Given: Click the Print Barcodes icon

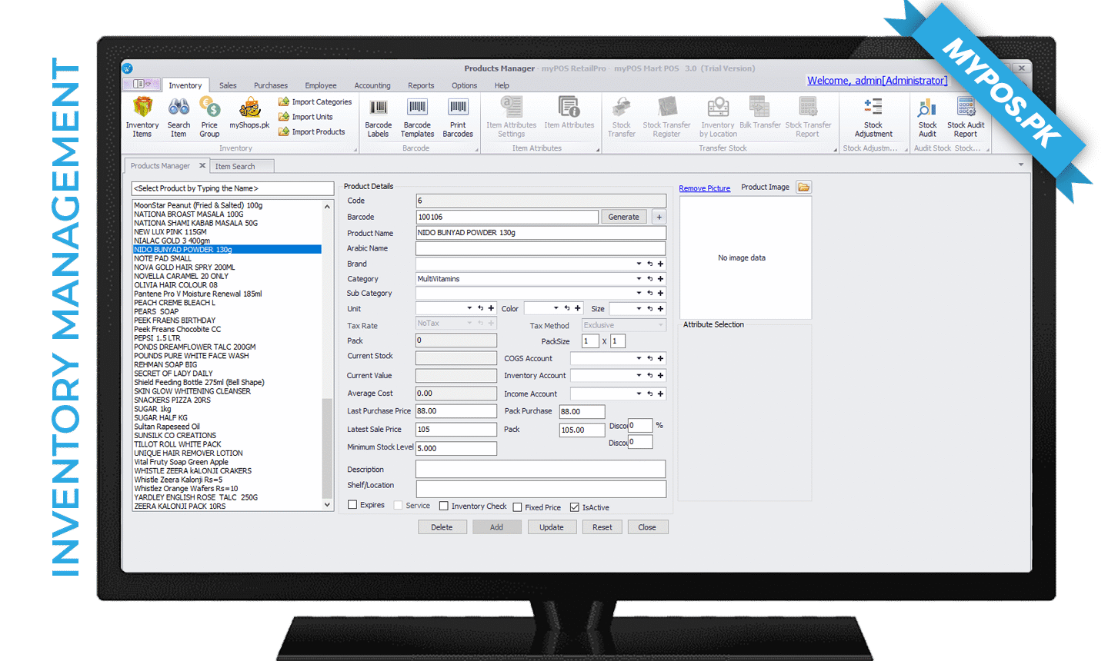Looking at the screenshot, I should [458, 108].
